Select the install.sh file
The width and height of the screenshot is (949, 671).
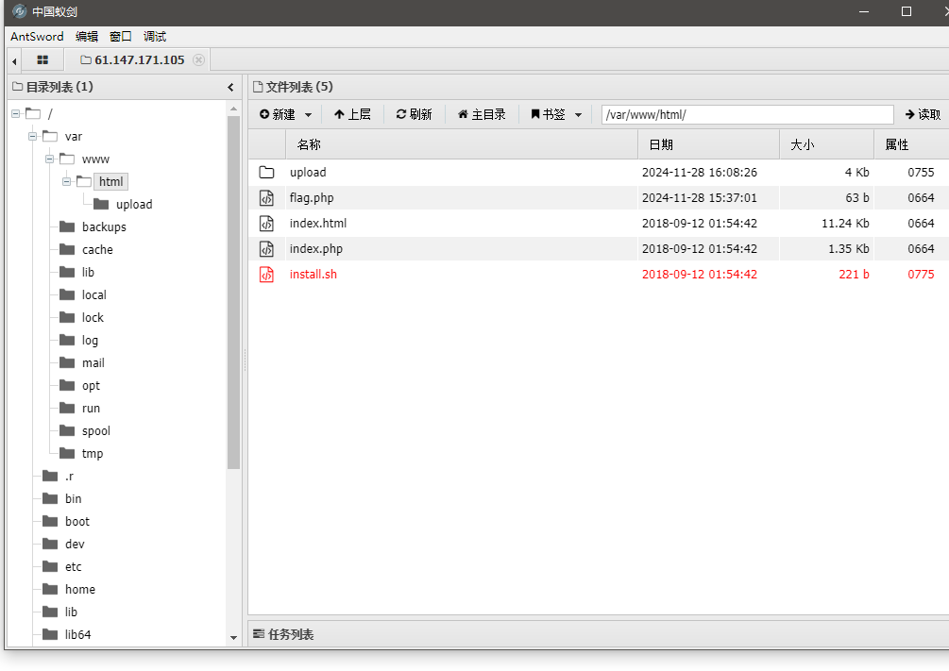pyautogui.click(x=313, y=275)
